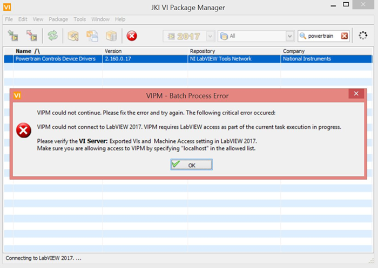This screenshot has width=378, height=268.
Task: Open the Help menu
Action: coord(120,19)
